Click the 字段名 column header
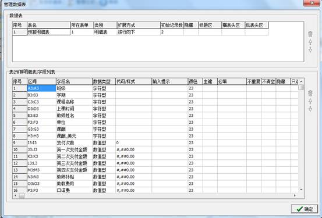322x218 pixels. pos(74,81)
